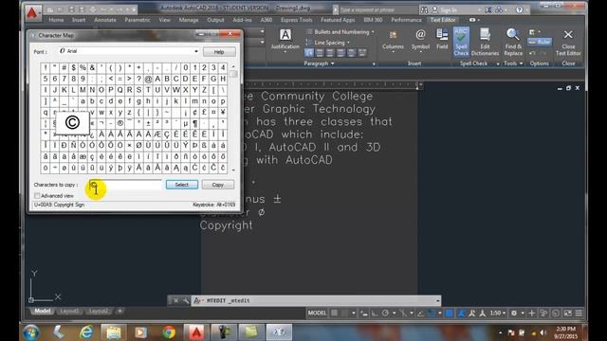Click the volume speaker tray icon
The height and width of the screenshot is (341, 607).
543,332
